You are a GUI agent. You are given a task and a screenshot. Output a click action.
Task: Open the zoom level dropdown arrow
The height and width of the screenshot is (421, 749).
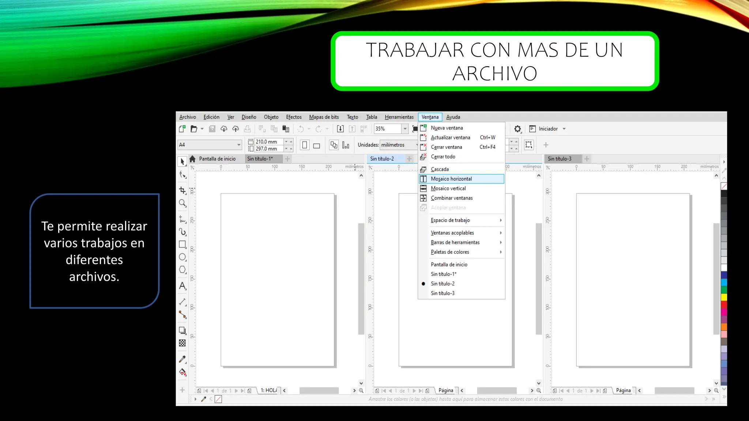point(405,129)
